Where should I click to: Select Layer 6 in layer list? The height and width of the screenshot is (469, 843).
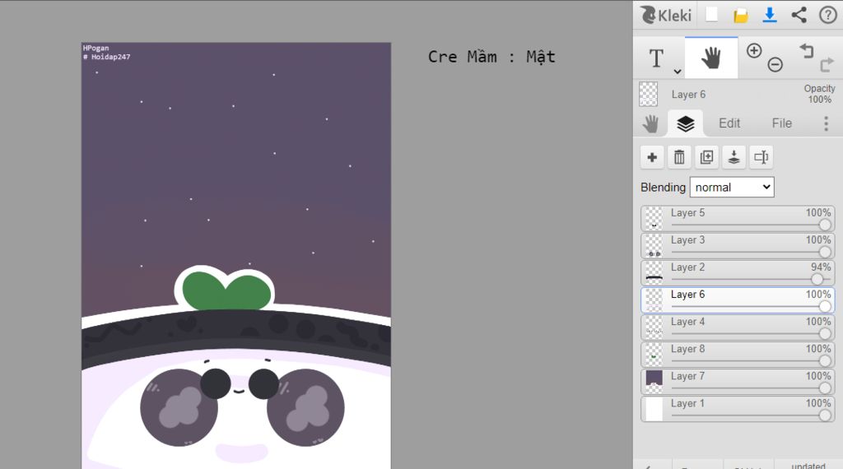pyautogui.click(x=737, y=300)
